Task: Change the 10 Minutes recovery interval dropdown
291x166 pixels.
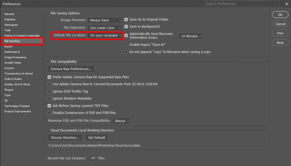Action: click(190, 36)
